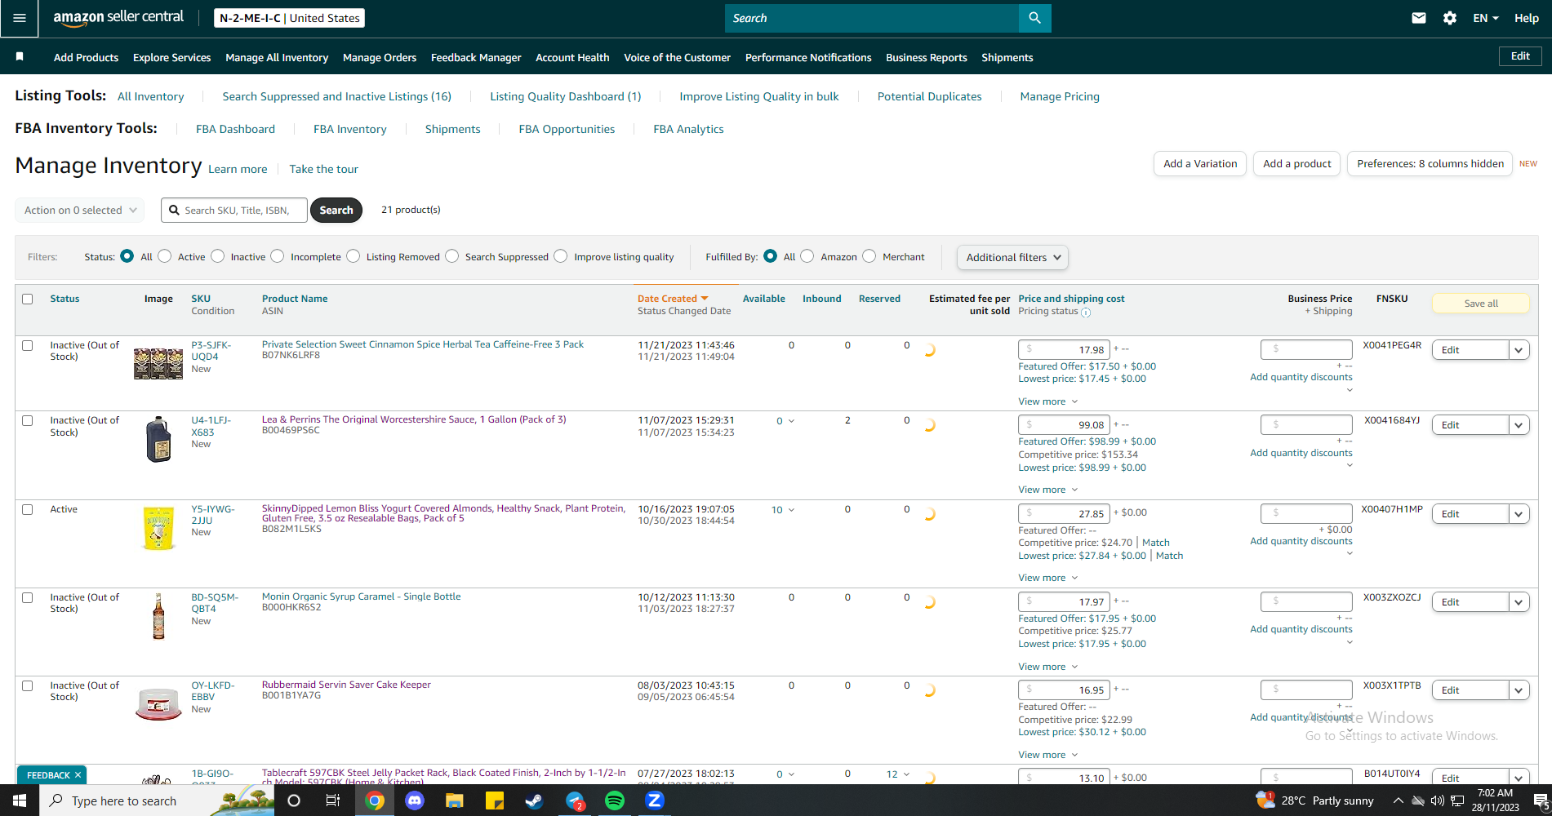Sort by Date Created column

pyautogui.click(x=672, y=299)
